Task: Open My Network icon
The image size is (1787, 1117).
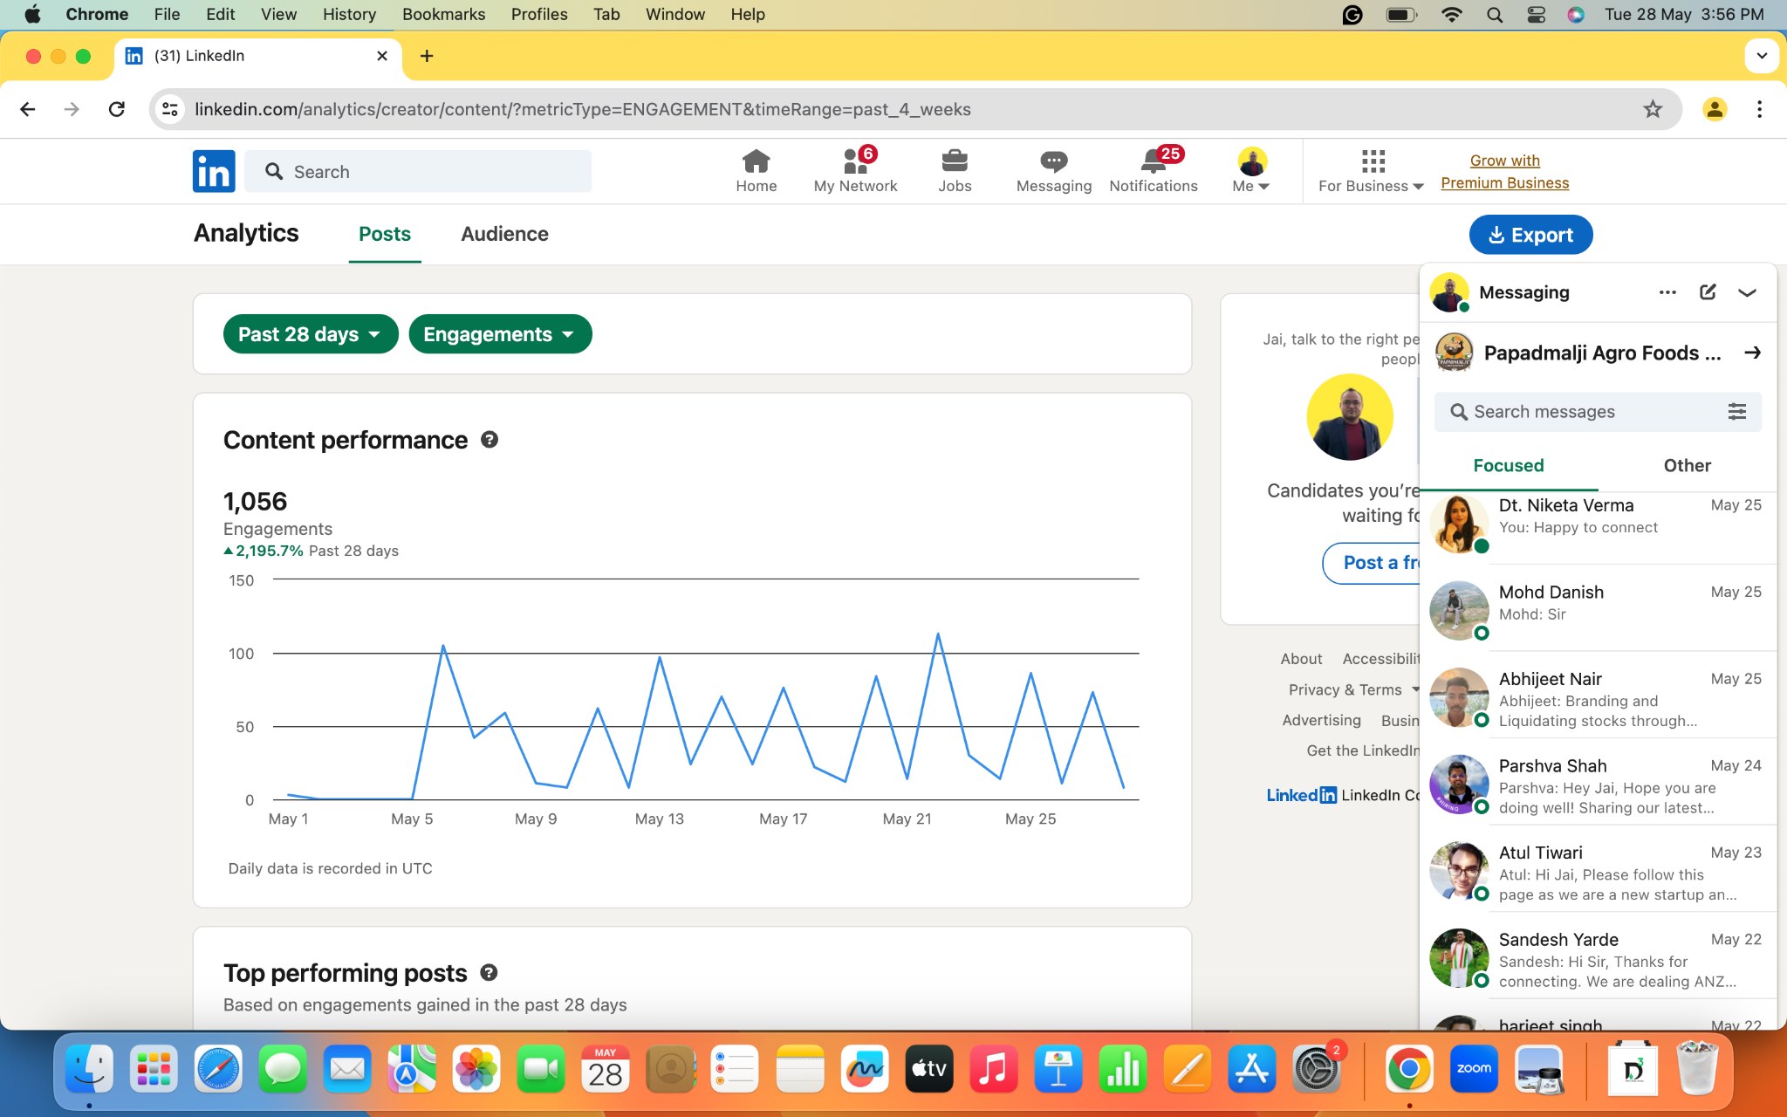Action: (855, 171)
